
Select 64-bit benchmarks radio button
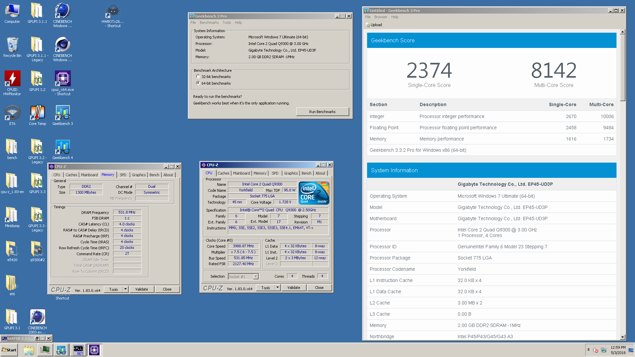[198, 83]
